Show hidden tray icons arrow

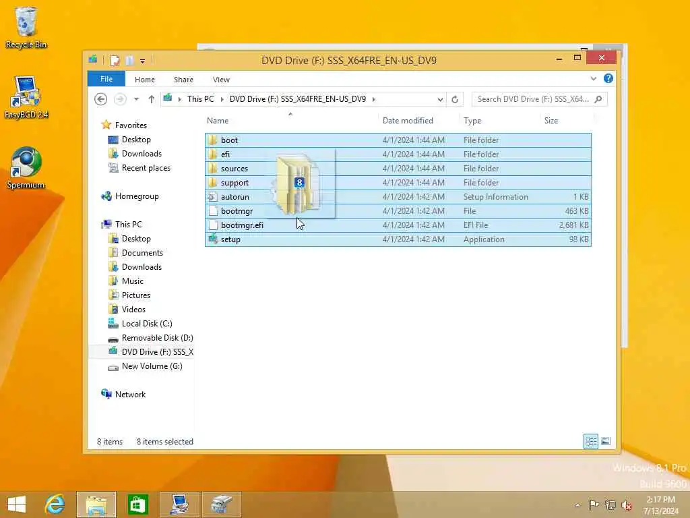pyautogui.click(x=577, y=505)
